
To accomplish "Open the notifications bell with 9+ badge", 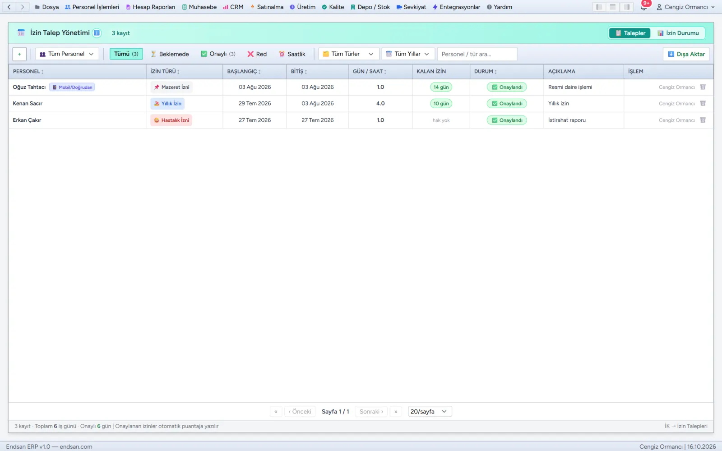I will (644, 7).
